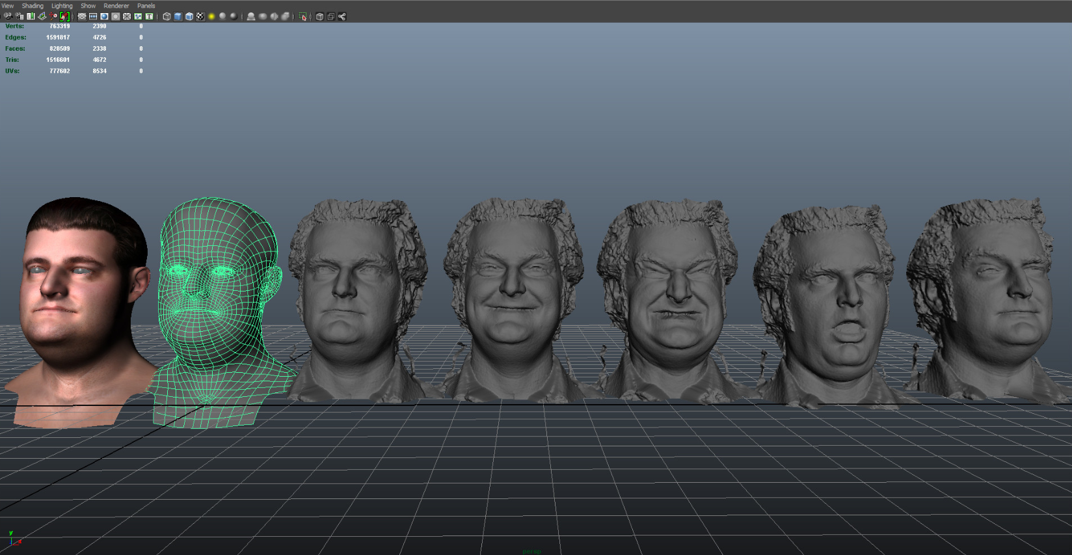Click the Image Plane icon

[x=42, y=16]
